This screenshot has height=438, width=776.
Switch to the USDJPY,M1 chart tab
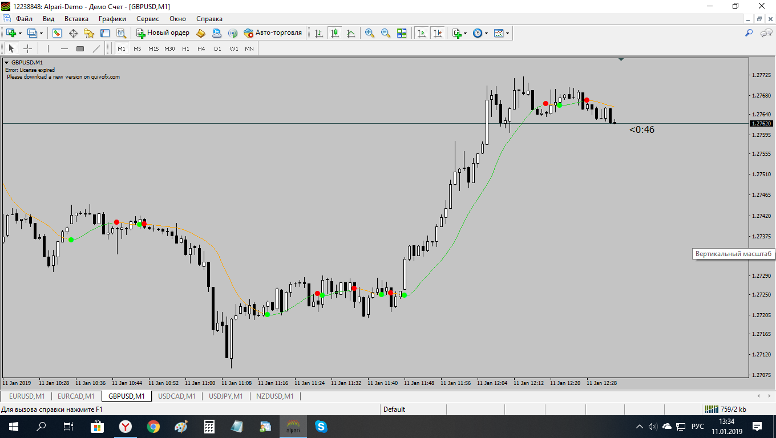click(x=226, y=396)
